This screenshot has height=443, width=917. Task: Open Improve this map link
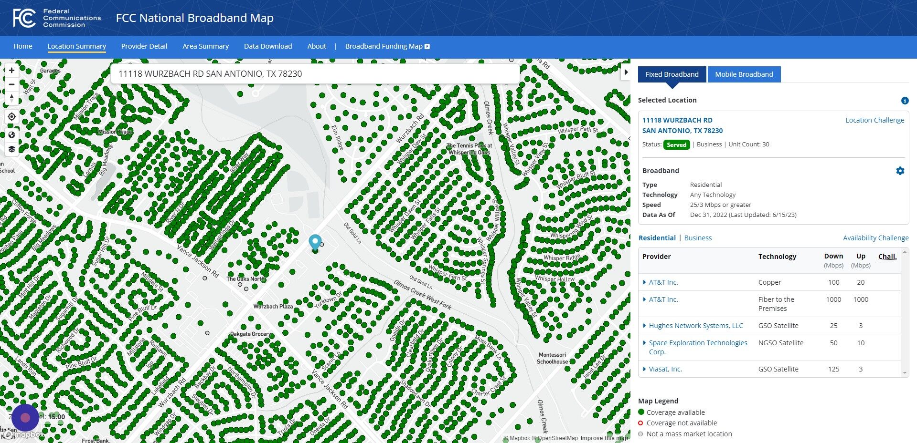(x=604, y=438)
